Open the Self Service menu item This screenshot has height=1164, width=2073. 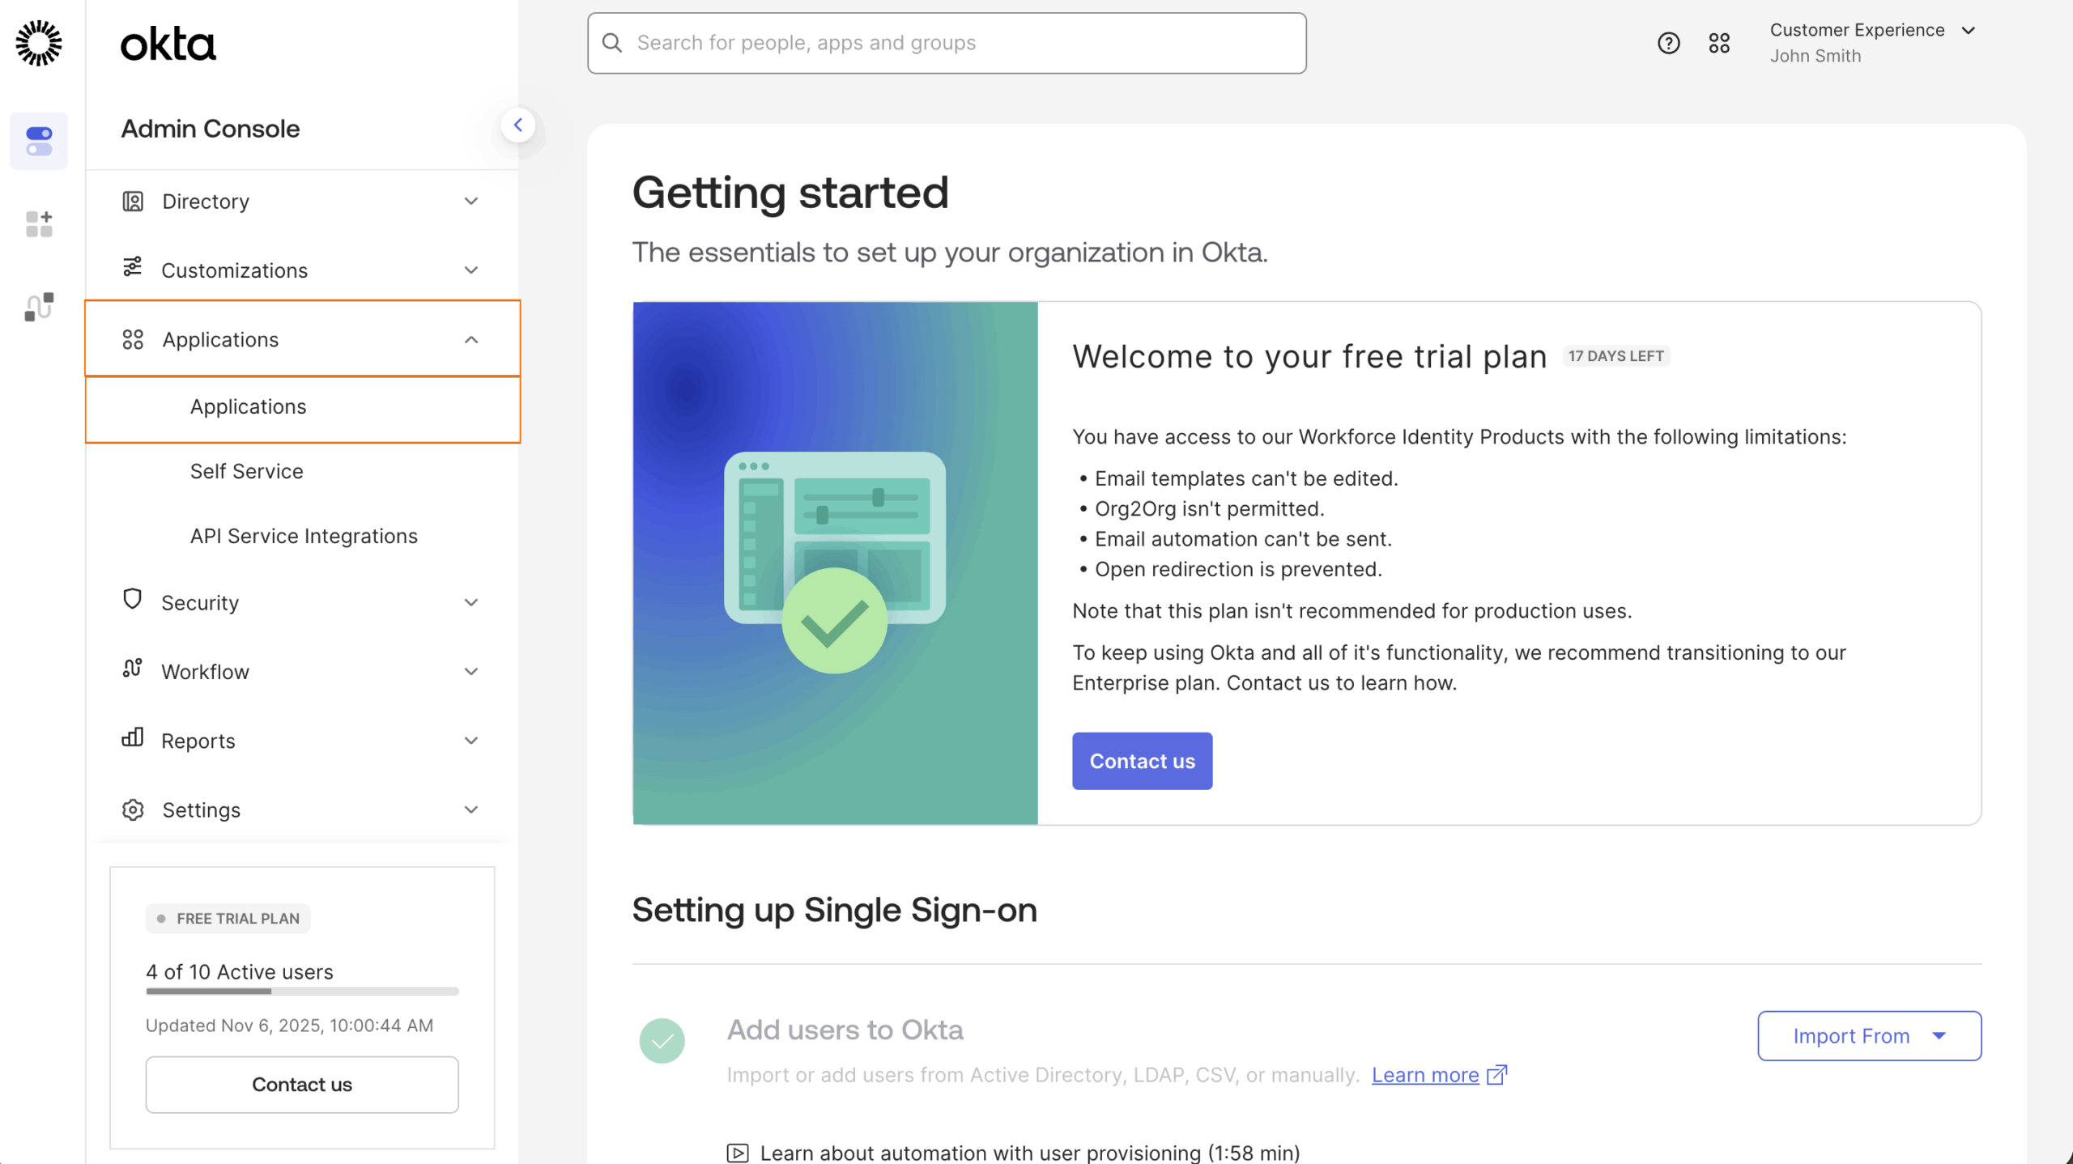(x=246, y=470)
